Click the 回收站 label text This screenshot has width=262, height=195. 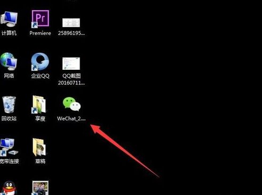9,118
